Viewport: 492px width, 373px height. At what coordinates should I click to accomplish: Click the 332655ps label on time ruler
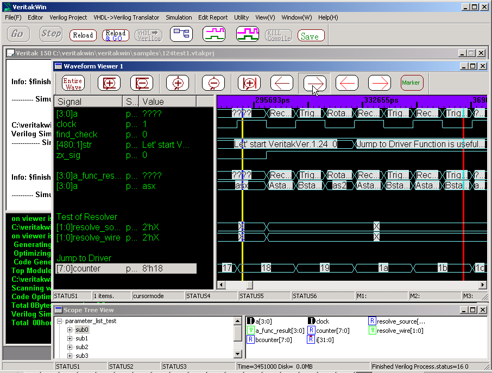tap(381, 100)
